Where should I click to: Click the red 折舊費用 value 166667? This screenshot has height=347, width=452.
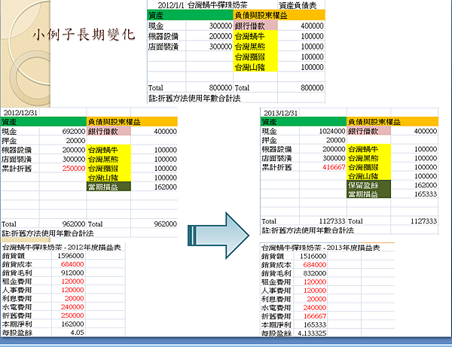(315, 316)
